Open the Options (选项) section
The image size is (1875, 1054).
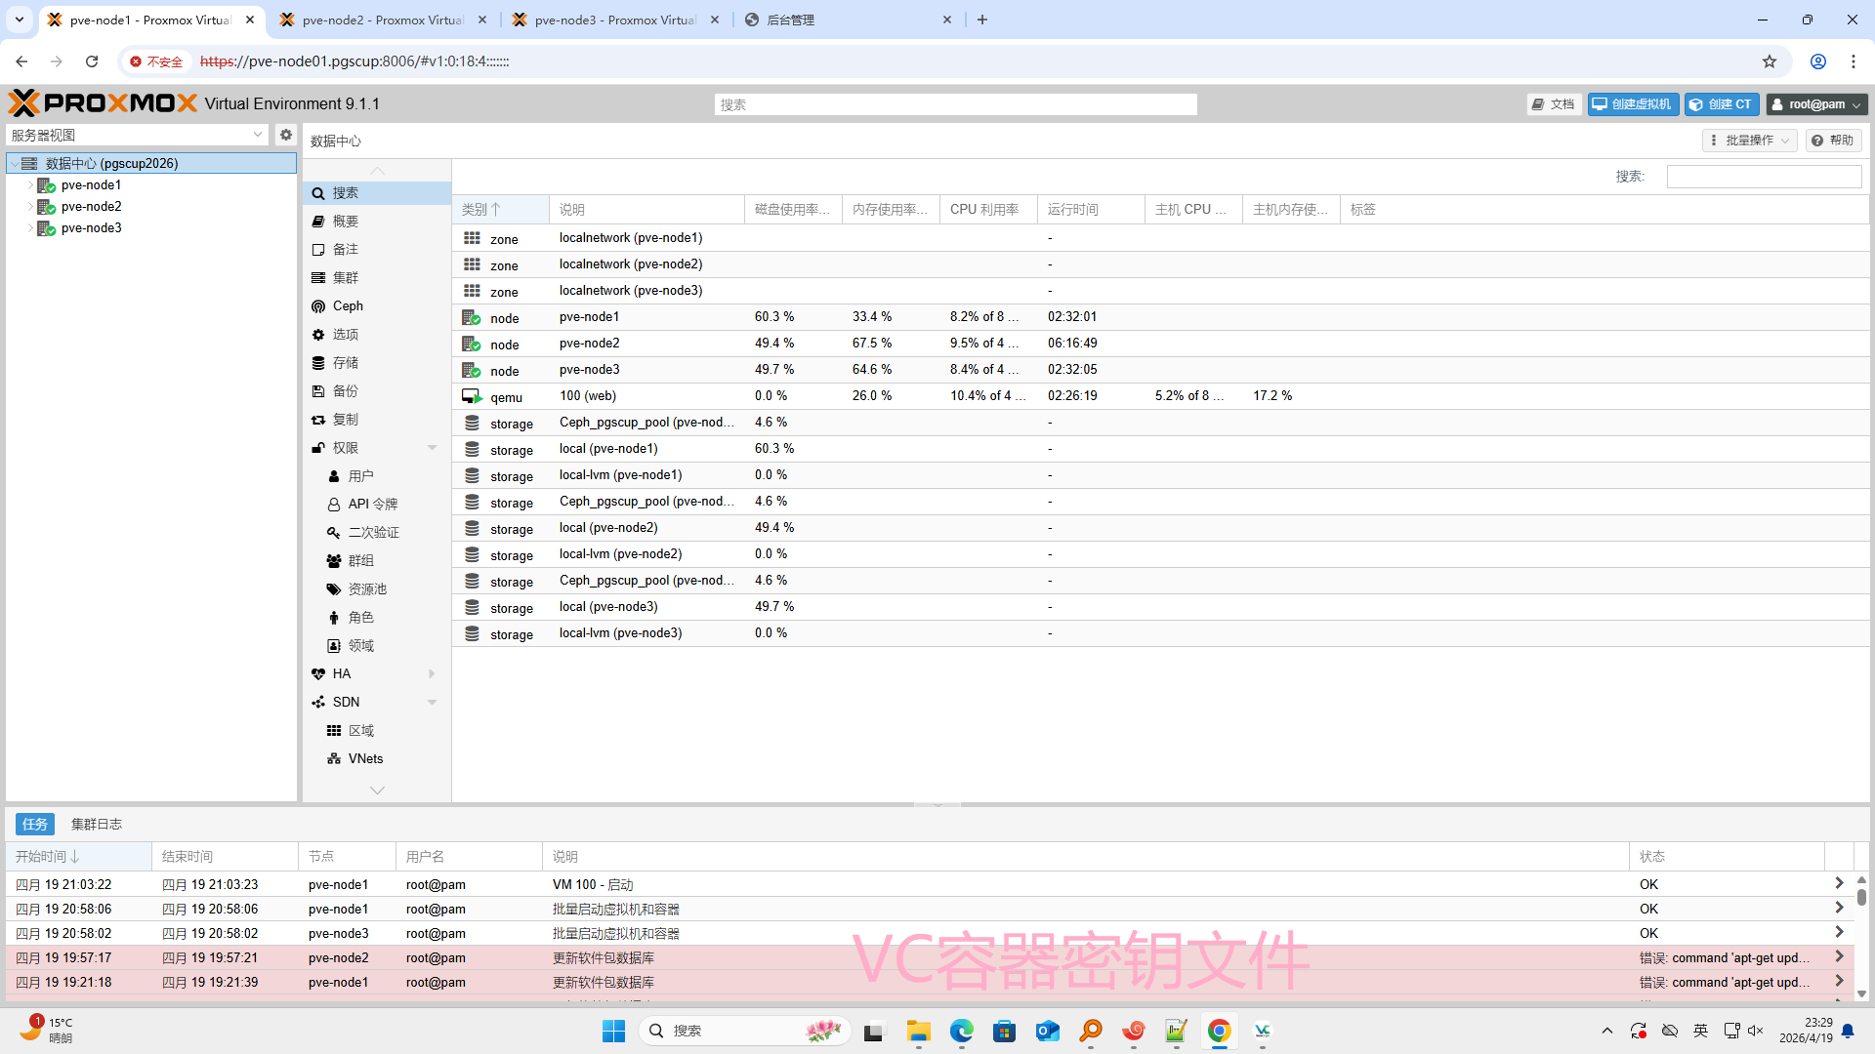click(346, 334)
